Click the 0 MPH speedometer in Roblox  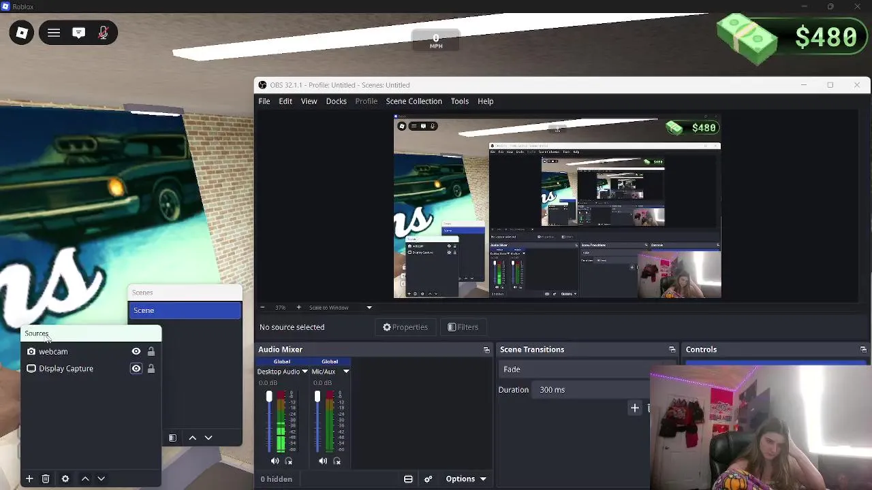[x=436, y=41]
